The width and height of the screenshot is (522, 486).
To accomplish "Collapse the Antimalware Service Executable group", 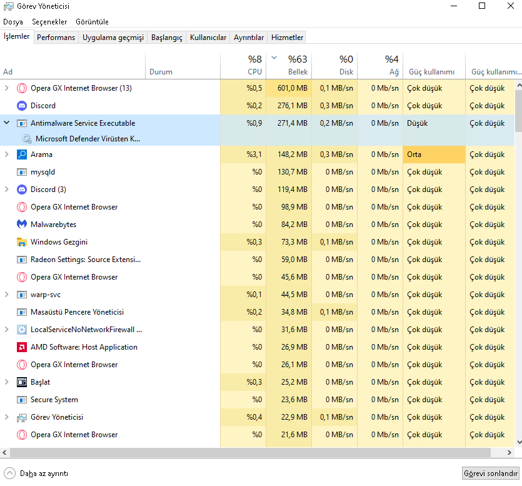I will click(7, 123).
